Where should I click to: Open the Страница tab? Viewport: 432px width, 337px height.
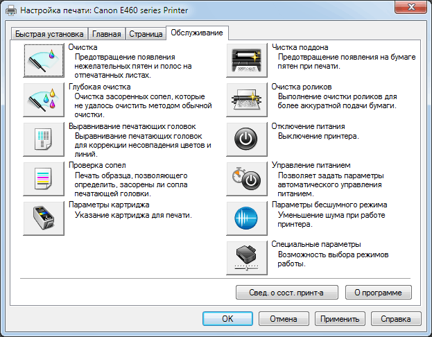pyautogui.click(x=146, y=34)
